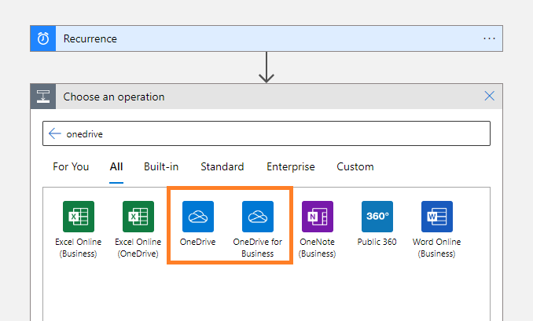Screen dimensions: 533x321
Task: Click the back arrow in search box
Action: tap(54, 133)
